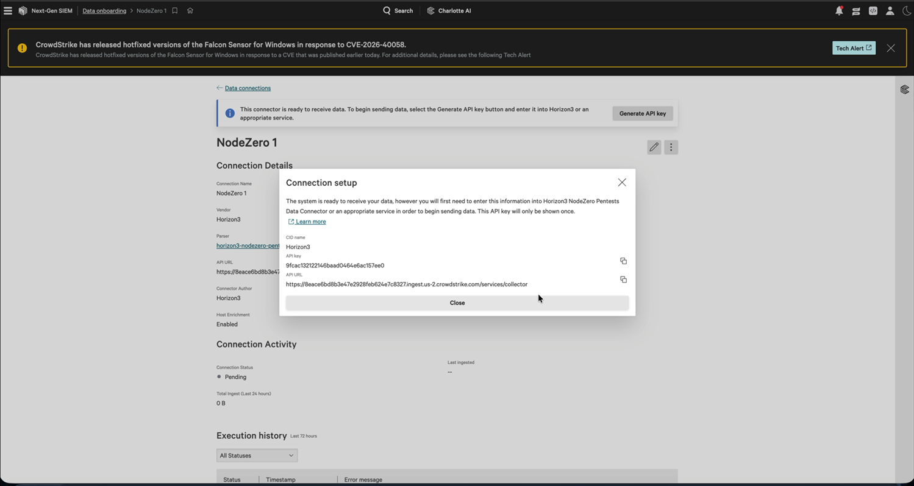This screenshot has height=486, width=914.
Task: Toggle dark mode moon icon
Action: (906, 10)
